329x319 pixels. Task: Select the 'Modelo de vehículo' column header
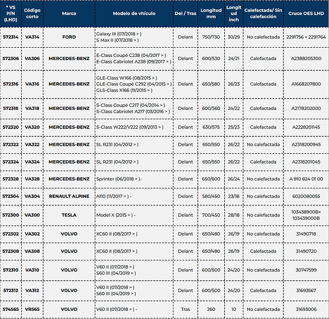(x=134, y=13)
